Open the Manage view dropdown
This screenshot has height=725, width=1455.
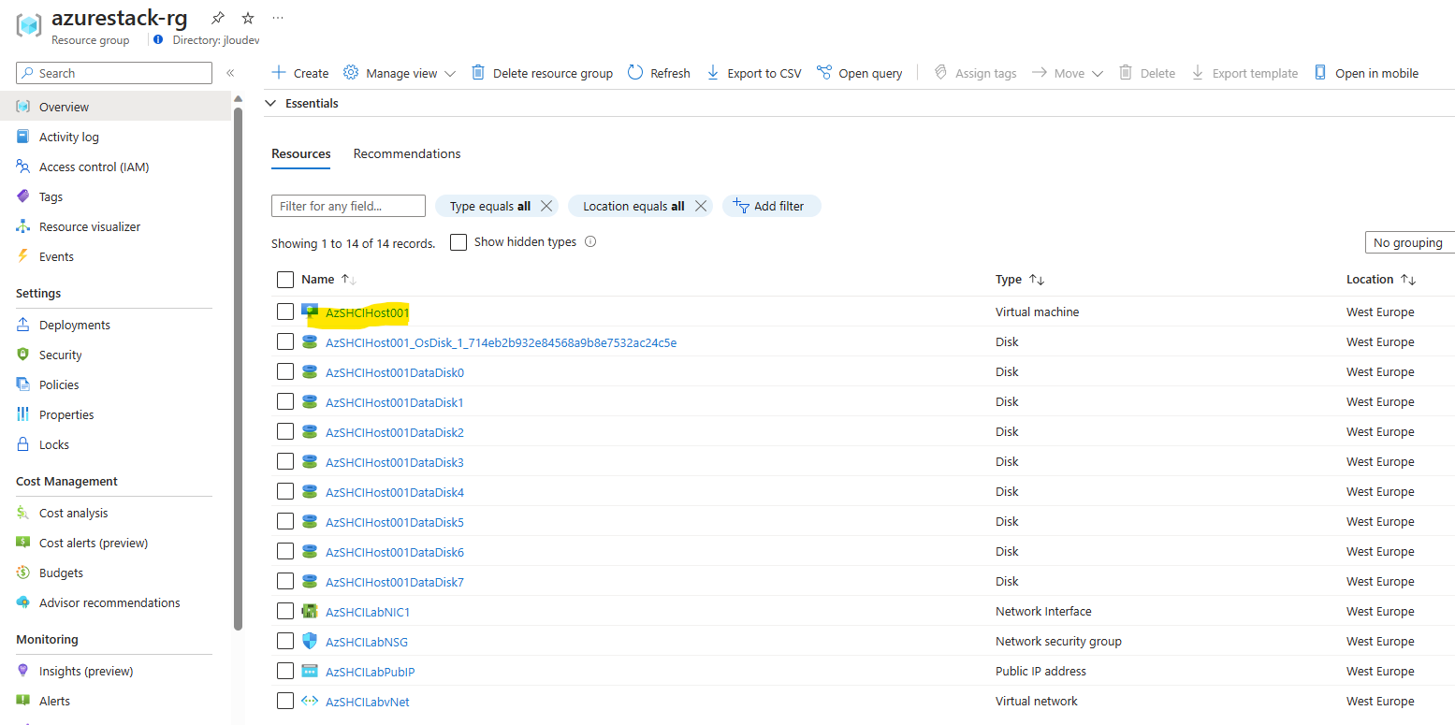point(400,73)
